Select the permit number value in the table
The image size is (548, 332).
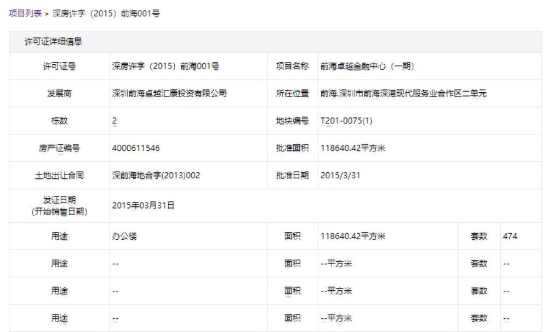pos(165,66)
